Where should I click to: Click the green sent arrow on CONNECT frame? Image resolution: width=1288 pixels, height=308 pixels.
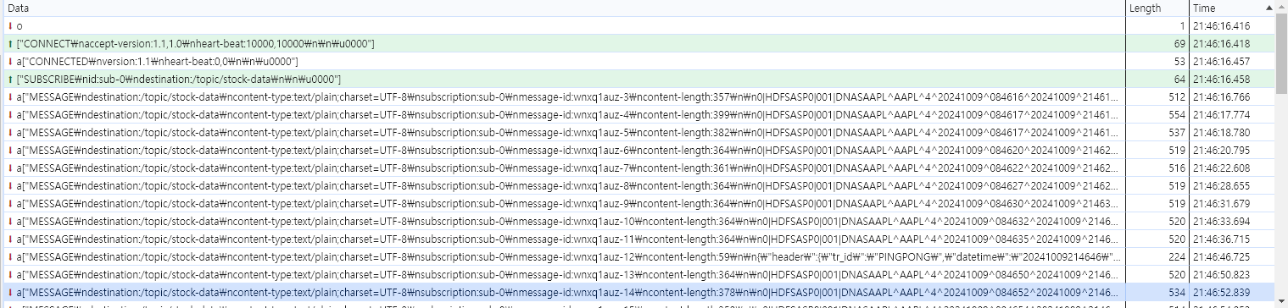pyautogui.click(x=10, y=44)
